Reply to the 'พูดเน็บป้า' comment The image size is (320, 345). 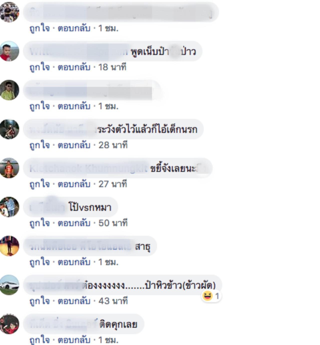[x=74, y=67]
